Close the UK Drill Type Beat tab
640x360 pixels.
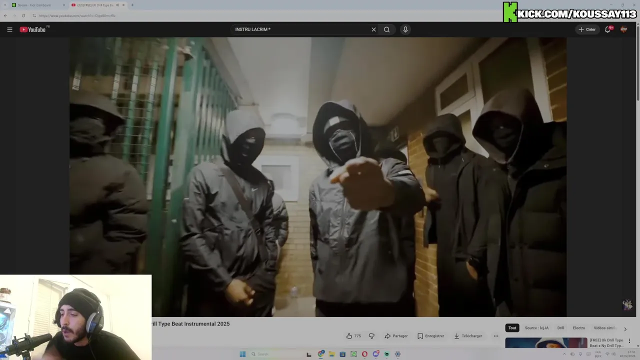(123, 5)
